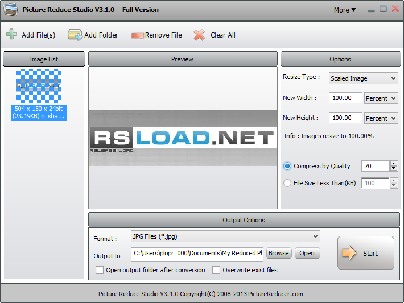This screenshot has height=303, width=404.
Task: Select Compress by Quality radio option
Action: tap(287, 166)
